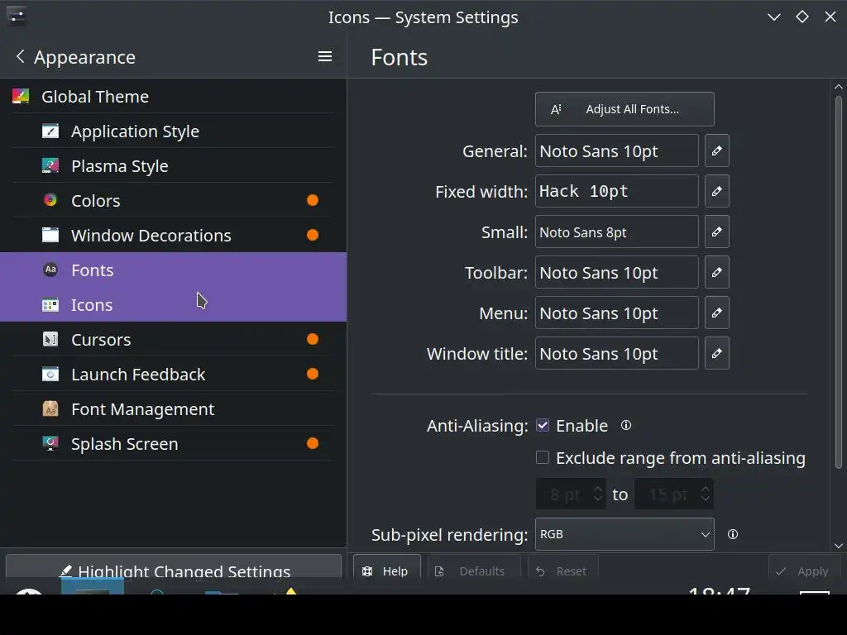The height and width of the screenshot is (635, 847).
Task: Open font chooser for Window title
Action: (716, 354)
